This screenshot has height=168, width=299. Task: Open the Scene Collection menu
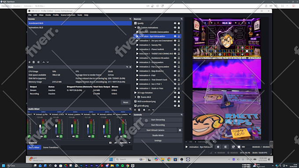click(x=68, y=15)
